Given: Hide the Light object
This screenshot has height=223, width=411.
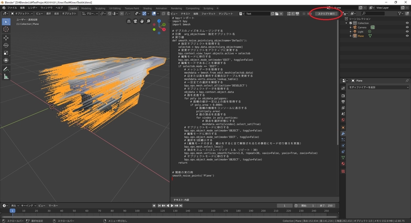Looking at the screenshot, I should pos(407,32).
